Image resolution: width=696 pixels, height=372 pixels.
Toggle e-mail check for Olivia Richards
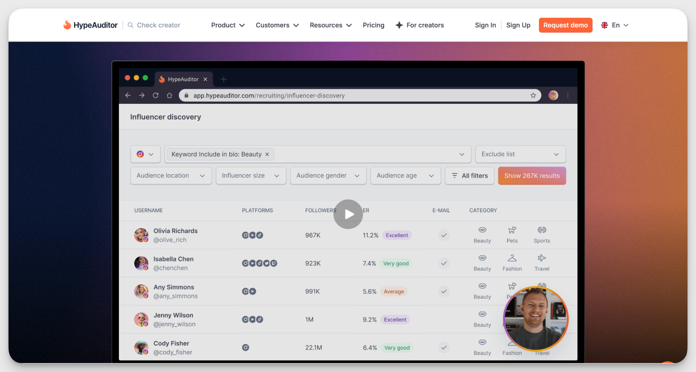pos(444,235)
